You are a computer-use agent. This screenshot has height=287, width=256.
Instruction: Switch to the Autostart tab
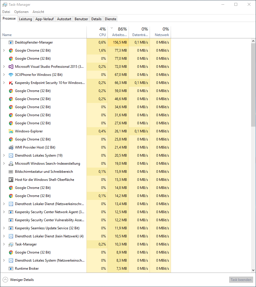(64, 19)
